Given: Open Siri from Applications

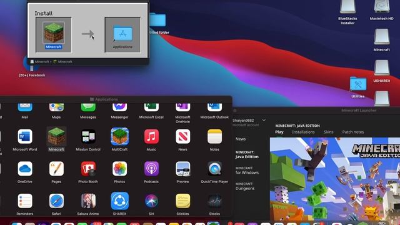Looking at the screenshot, I should point(151,201).
